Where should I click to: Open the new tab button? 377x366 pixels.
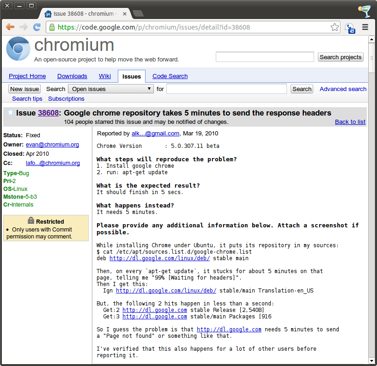point(138,13)
